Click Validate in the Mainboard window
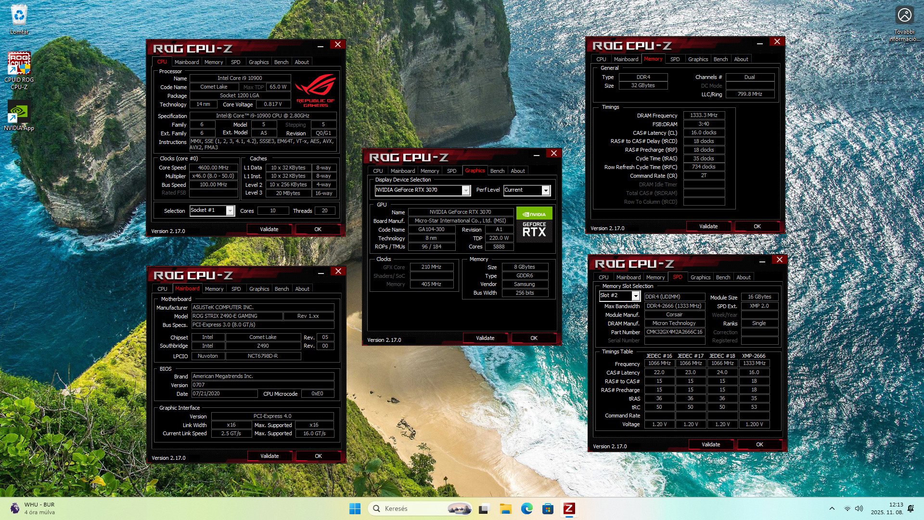The height and width of the screenshot is (520, 924). point(269,456)
